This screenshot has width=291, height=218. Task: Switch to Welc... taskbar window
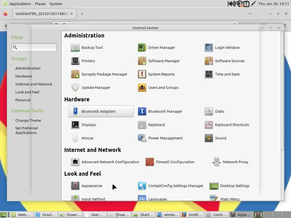22,215
